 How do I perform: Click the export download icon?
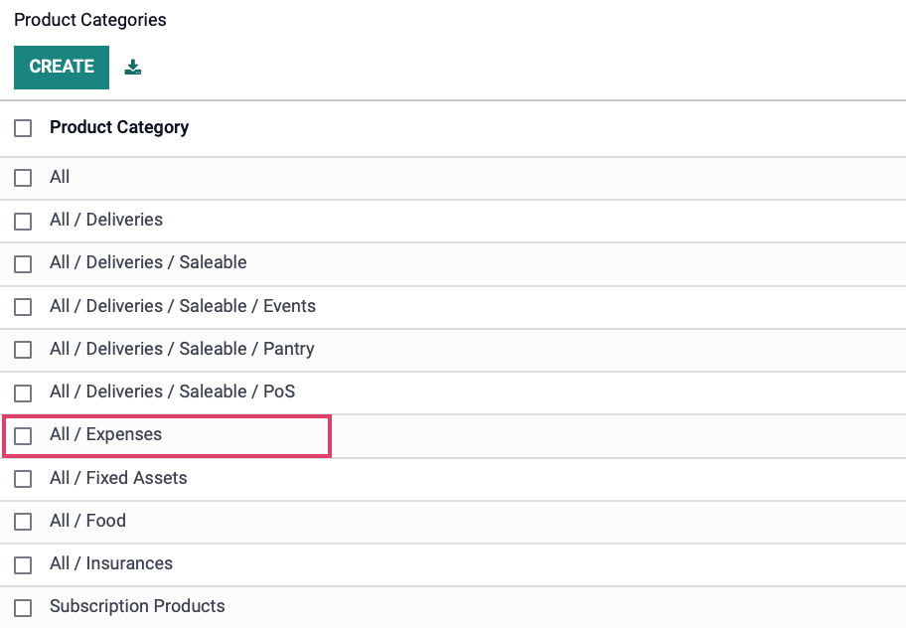click(133, 67)
